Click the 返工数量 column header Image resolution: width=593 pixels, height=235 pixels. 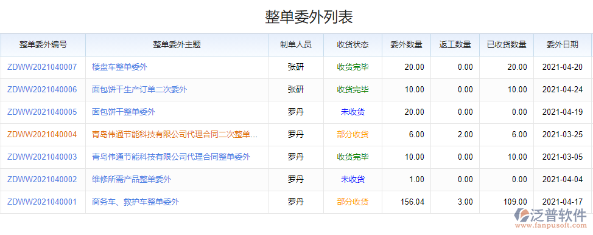[455, 45]
